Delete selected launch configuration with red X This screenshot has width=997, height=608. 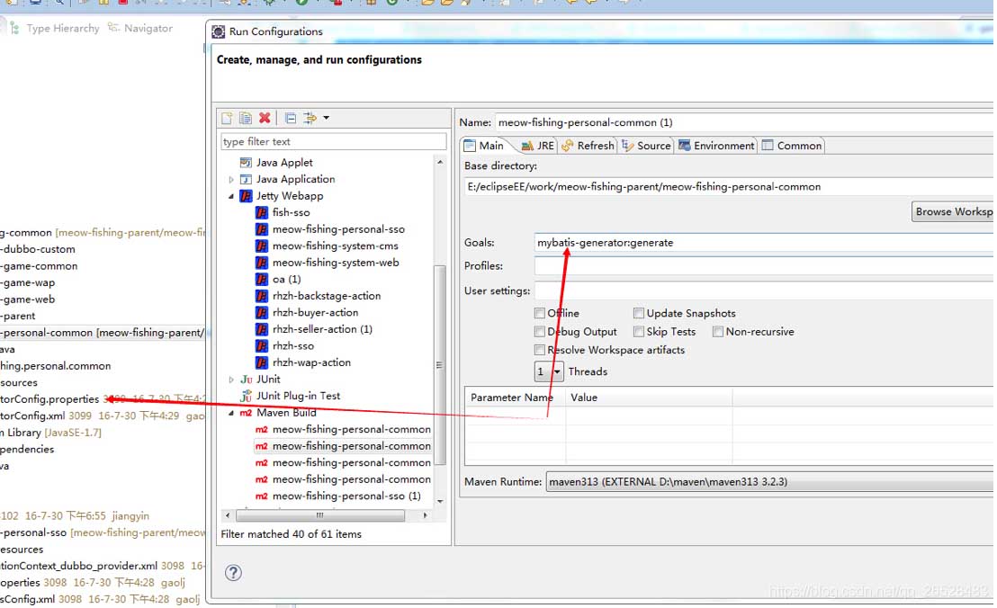[265, 118]
